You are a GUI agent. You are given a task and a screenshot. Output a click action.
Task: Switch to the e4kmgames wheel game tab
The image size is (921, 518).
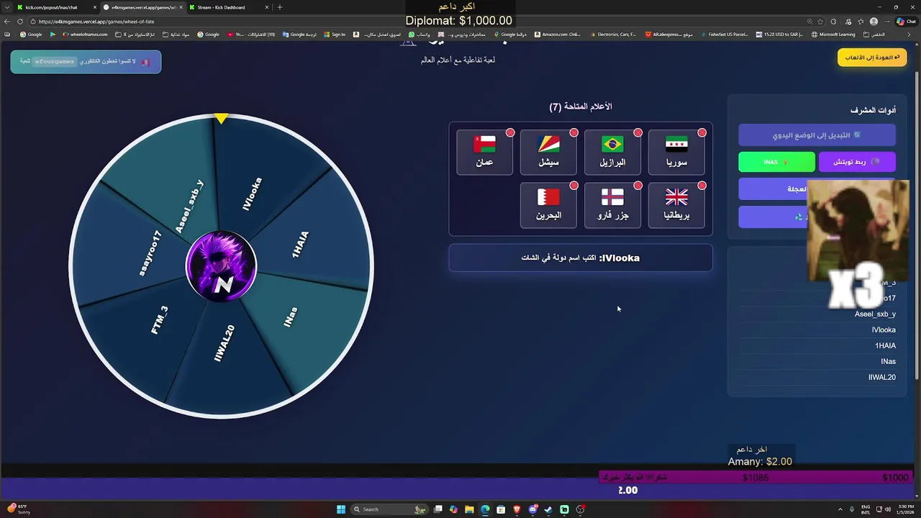142,7
